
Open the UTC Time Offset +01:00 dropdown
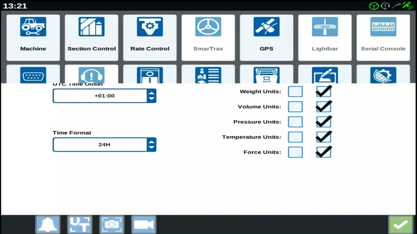pos(105,96)
